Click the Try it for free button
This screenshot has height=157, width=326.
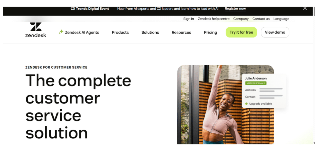(x=241, y=32)
